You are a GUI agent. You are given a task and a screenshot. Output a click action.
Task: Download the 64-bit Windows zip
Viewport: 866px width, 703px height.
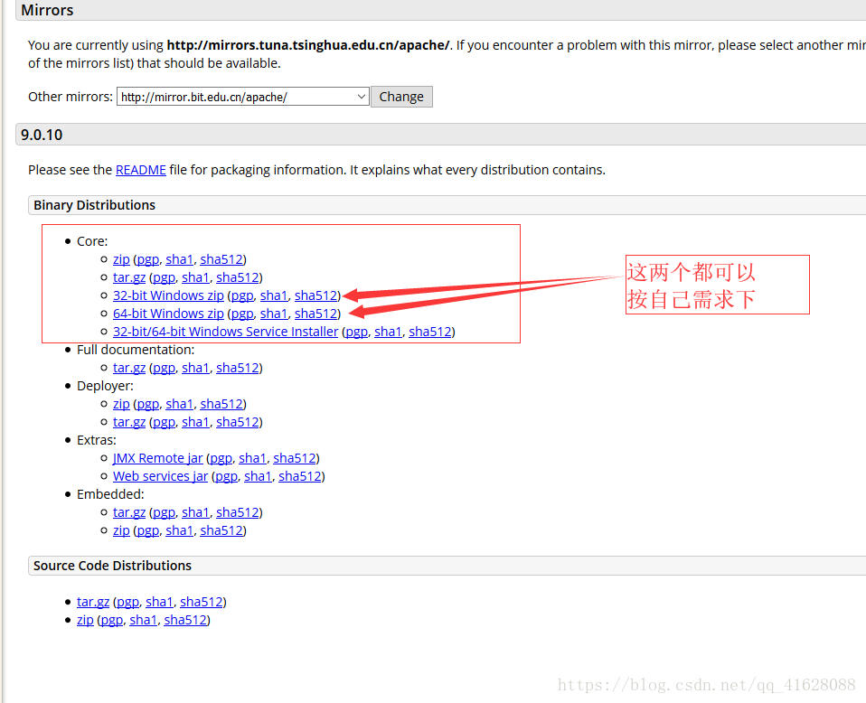[x=168, y=314]
